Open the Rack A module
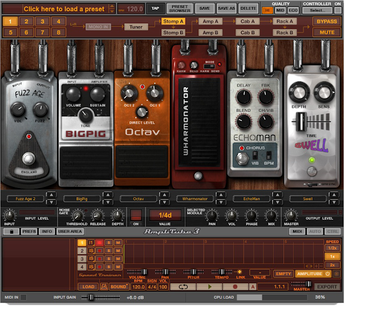The width and height of the screenshot is (365, 322). pos(285,22)
